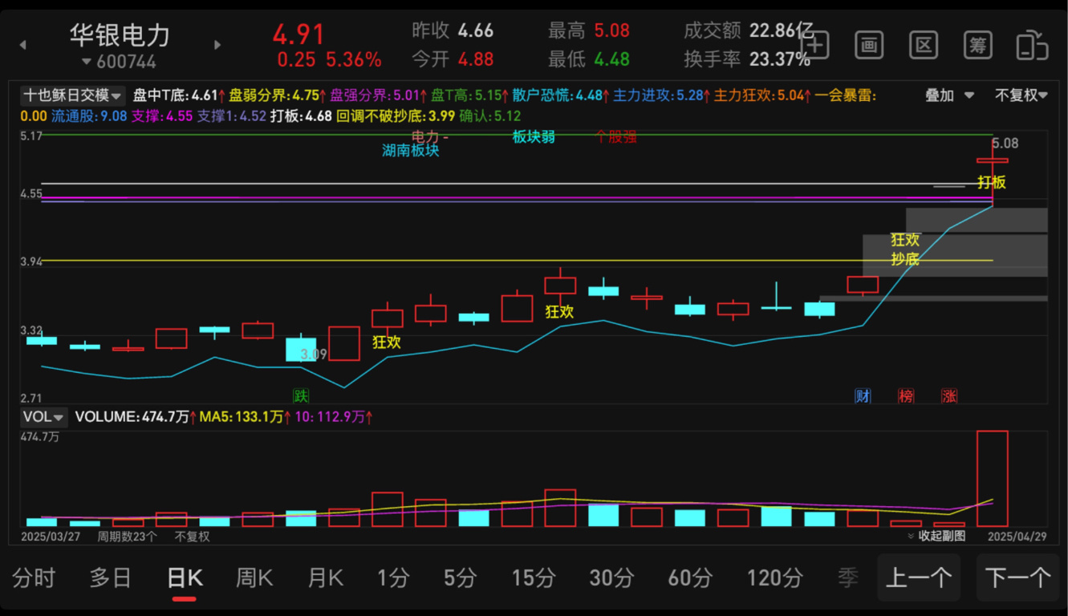Click the blue 财 marker
1068x616 pixels.
(863, 395)
